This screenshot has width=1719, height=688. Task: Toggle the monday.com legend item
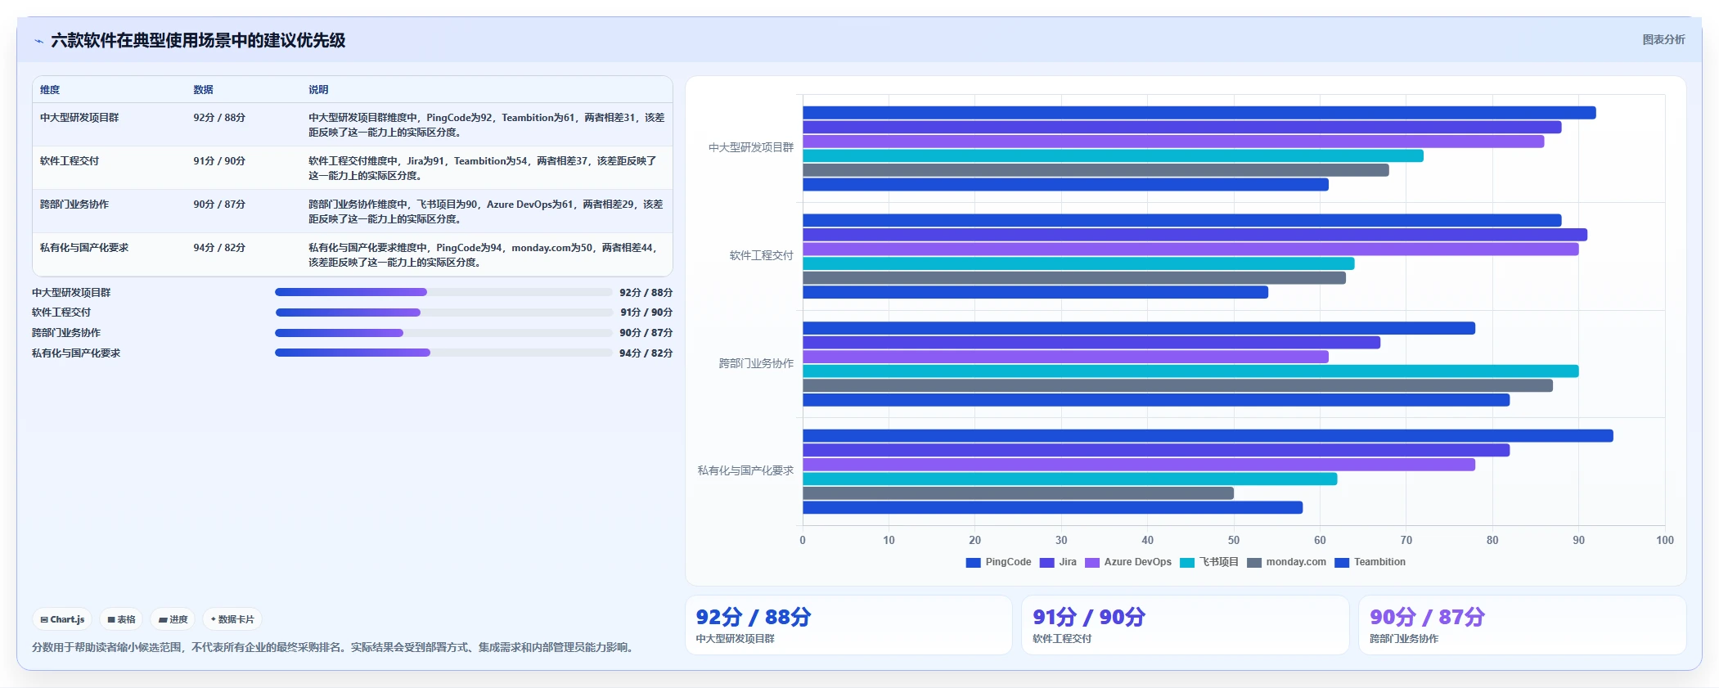pyautogui.click(x=1286, y=562)
